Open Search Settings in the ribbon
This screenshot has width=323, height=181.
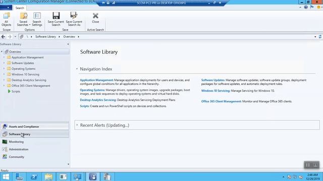[37, 19]
